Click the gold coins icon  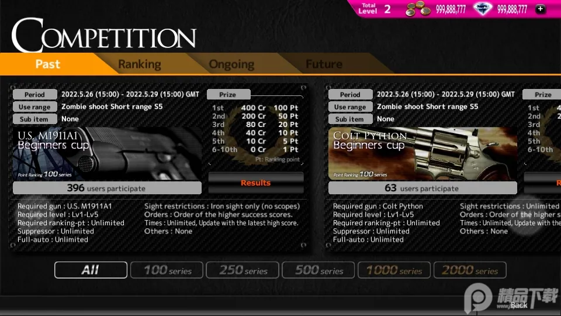point(417,9)
